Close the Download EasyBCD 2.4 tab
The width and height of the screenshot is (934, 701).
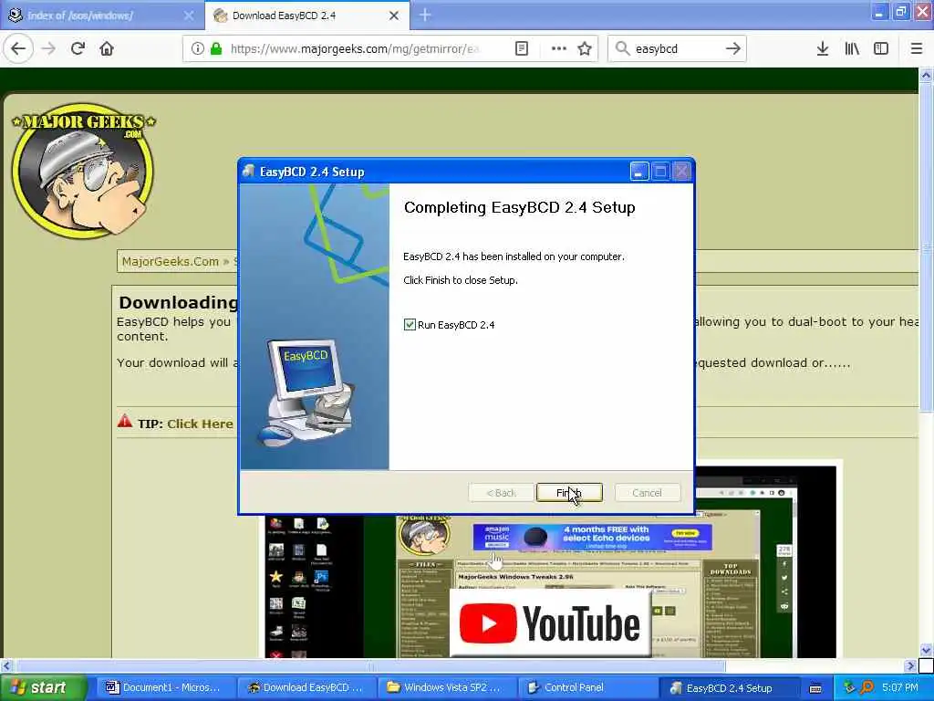click(394, 16)
